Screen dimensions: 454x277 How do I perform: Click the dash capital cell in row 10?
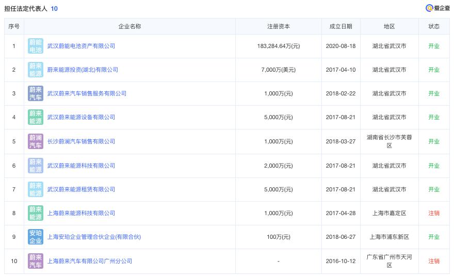pyautogui.click(x=279, y=261)
